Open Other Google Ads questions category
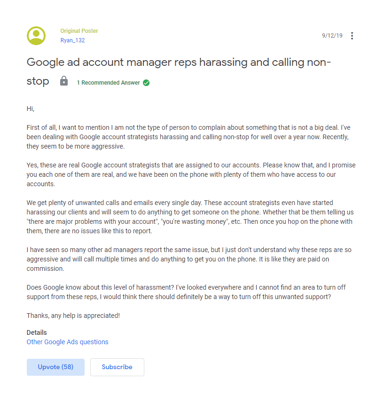This screenshot has width=385, height=395. pyautogui.click(x=68, y=342)
